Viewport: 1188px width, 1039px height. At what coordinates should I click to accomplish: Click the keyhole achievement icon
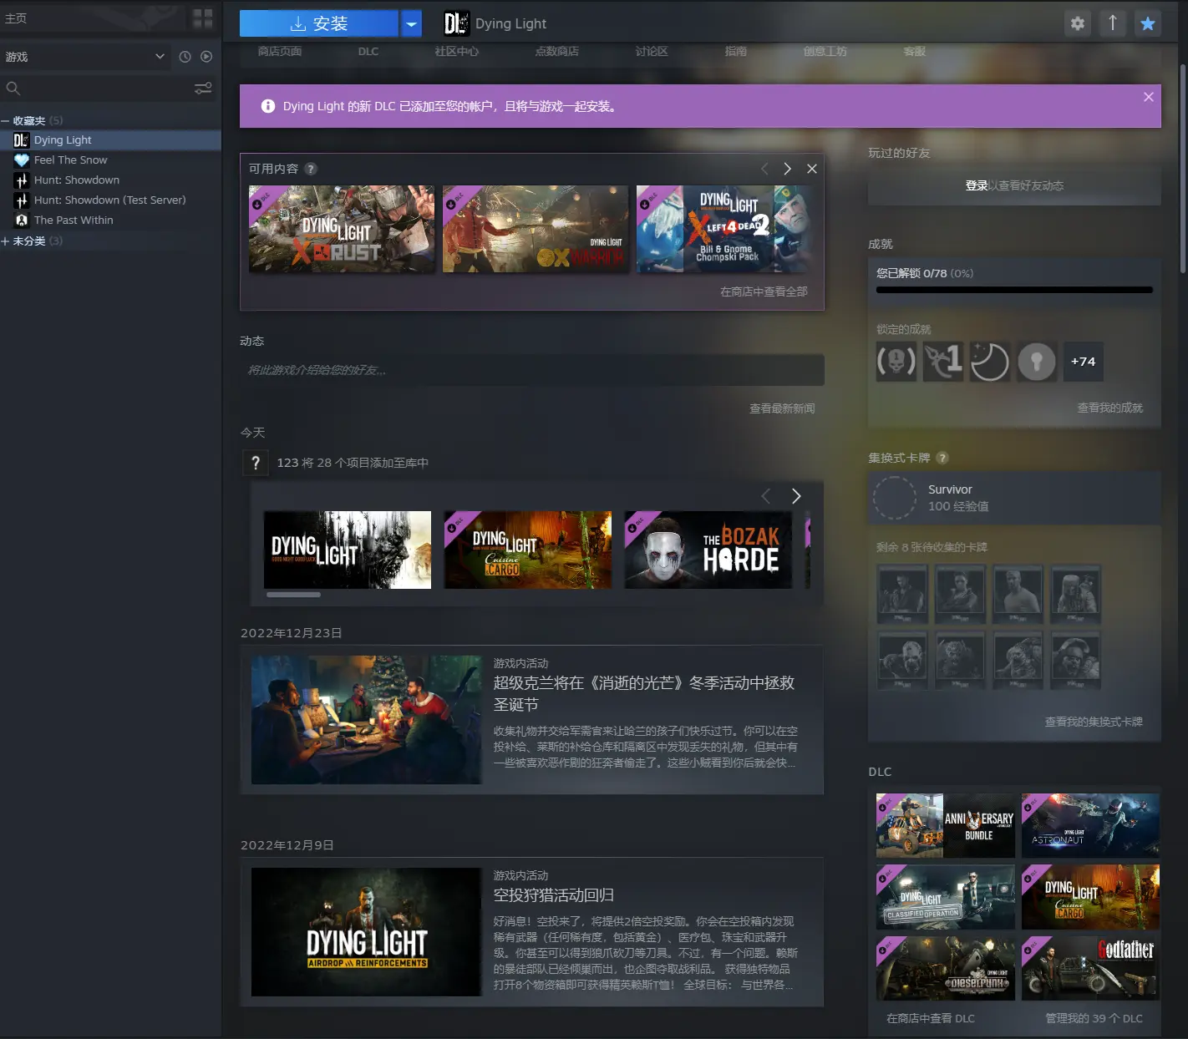1037,362
